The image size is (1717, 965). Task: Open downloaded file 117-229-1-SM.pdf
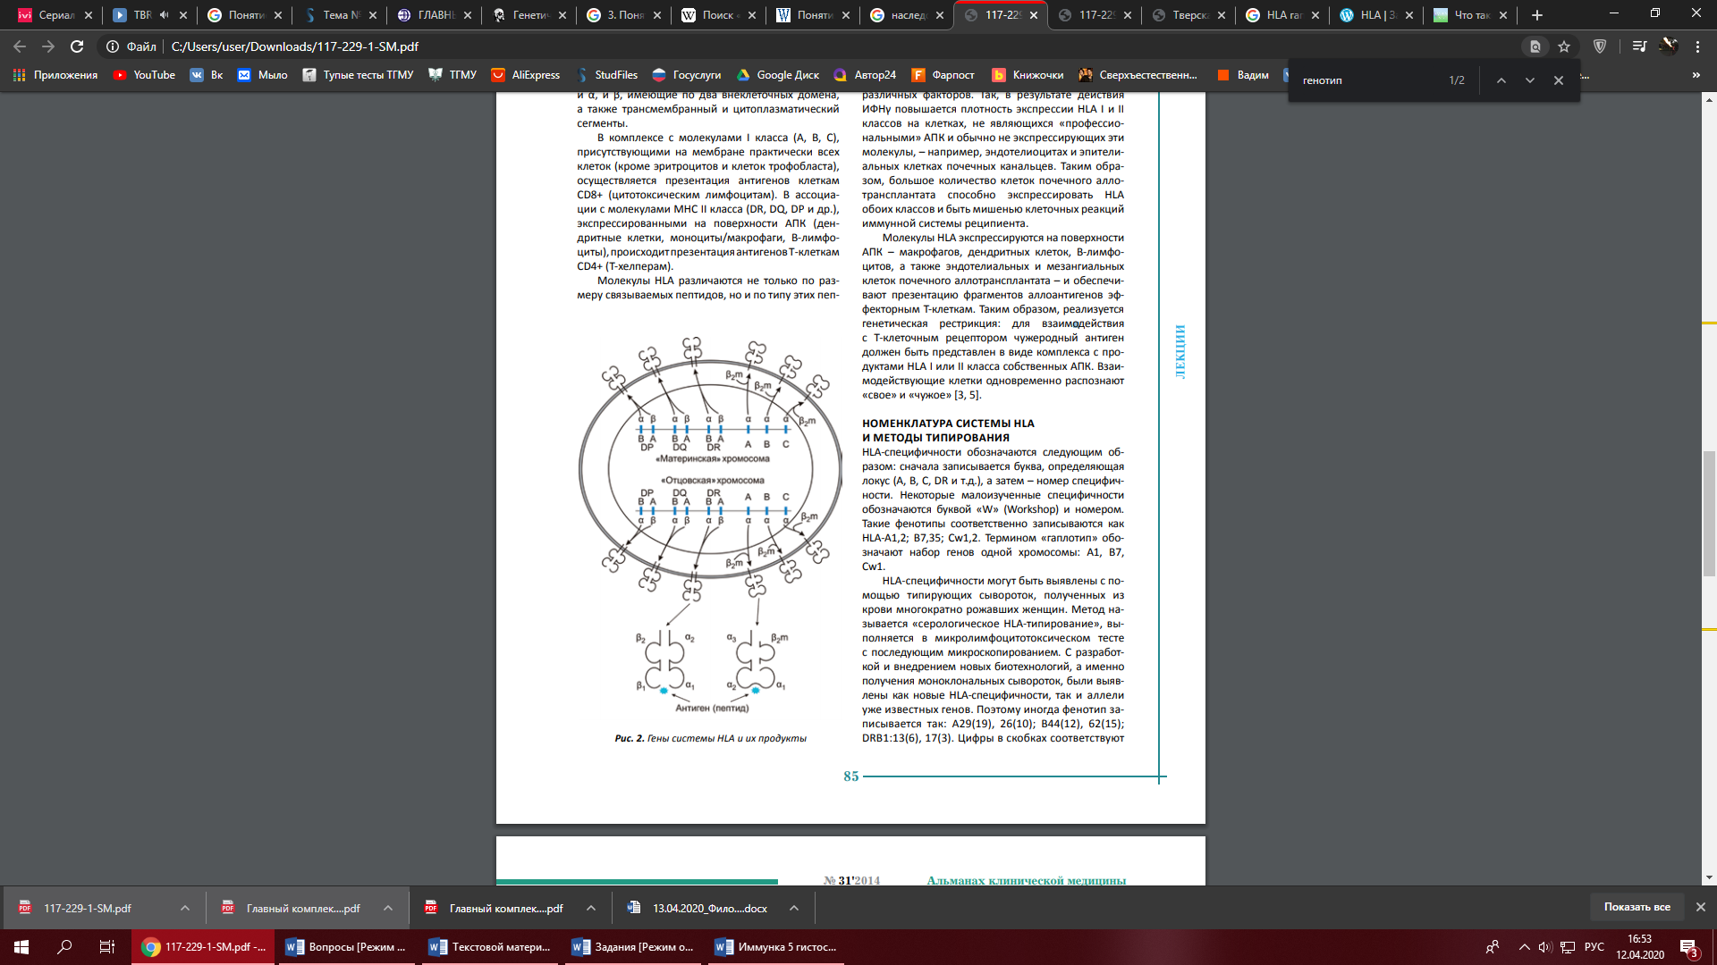tap(88, 908)
